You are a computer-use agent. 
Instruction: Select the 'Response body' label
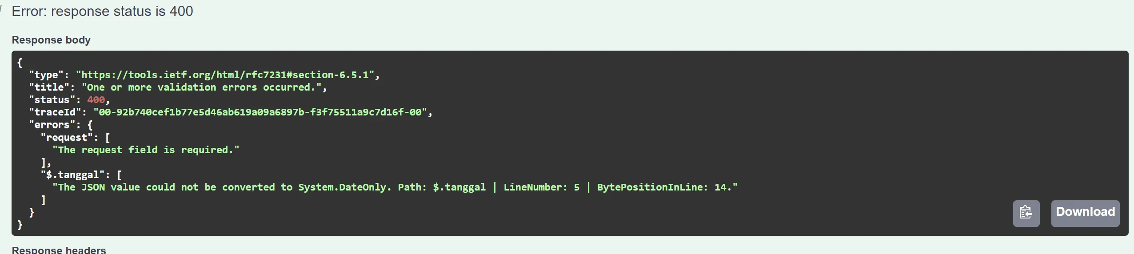pos(51,40)
